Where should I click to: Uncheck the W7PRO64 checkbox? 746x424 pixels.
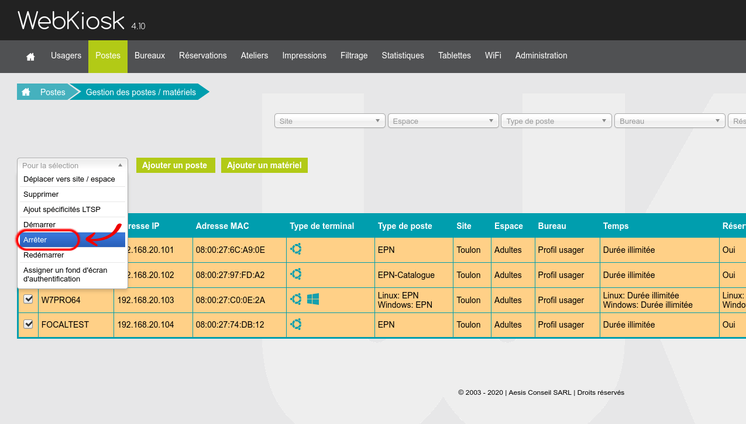pos(28,299)
